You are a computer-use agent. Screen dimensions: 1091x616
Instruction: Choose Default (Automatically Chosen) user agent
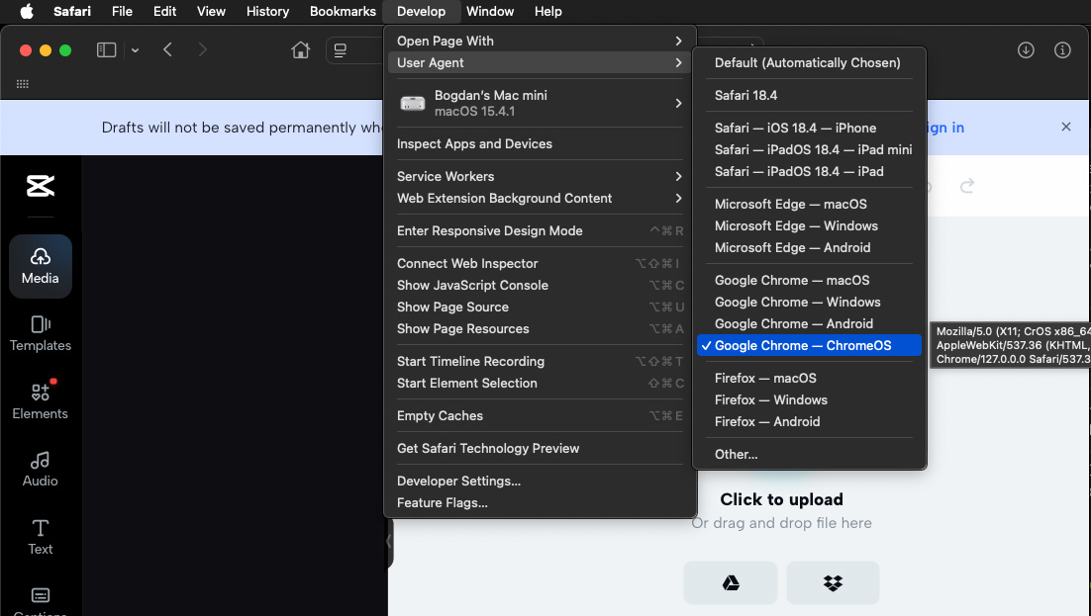807,63
